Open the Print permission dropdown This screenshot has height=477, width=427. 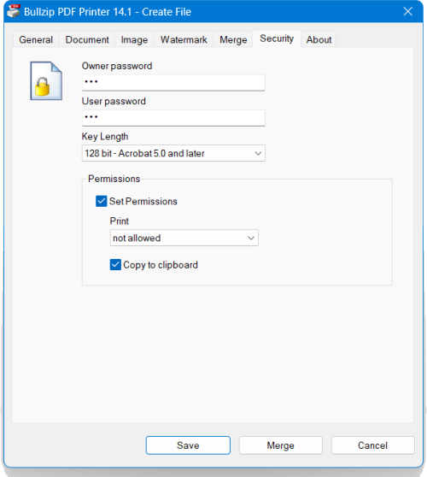tap(184, 238)
